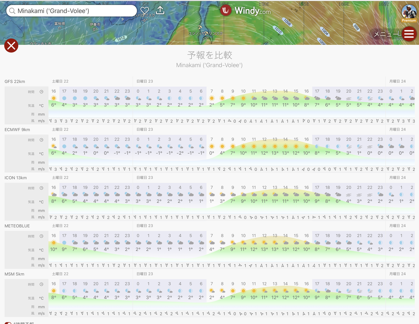This screenshot has width=419, height=324.
Task: Click the clock icon in ECMWF row
Action: [42, 140]
